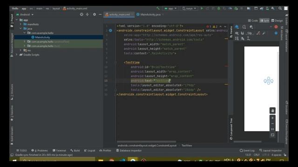Toggle autoconnect magnet icon in design toolbar
Viewport: 298px width, 167px height.
point(242,33)
